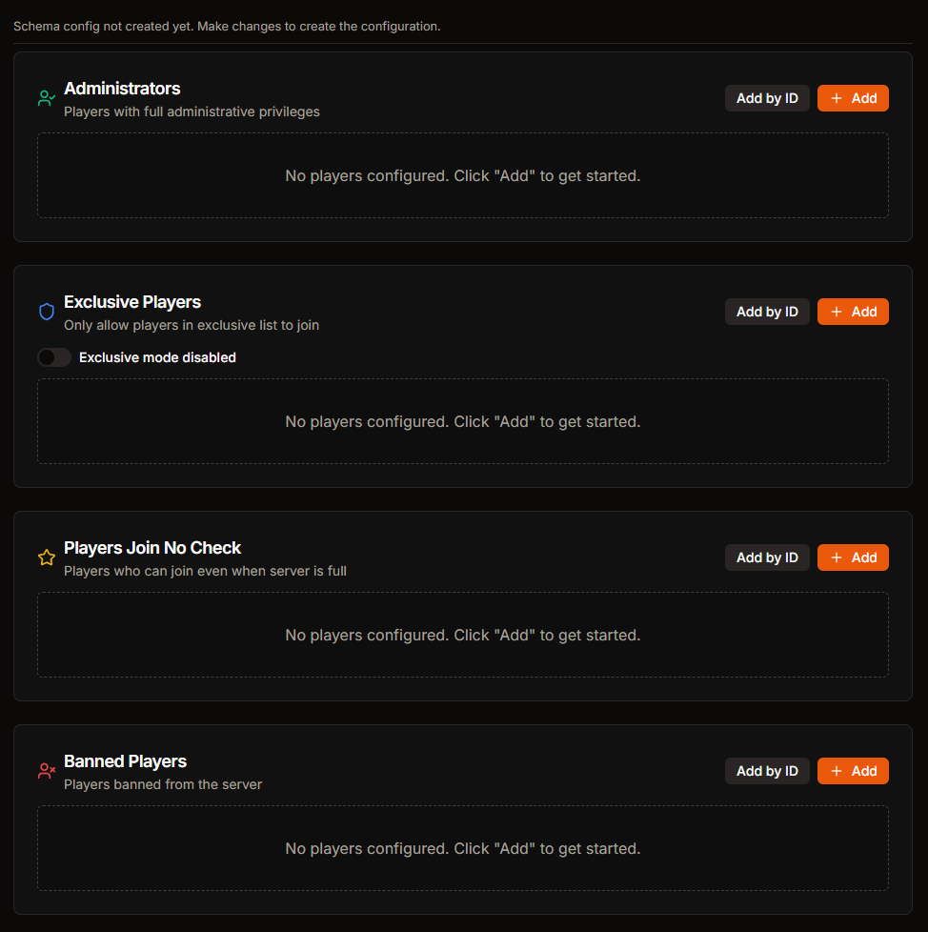Click the plus icon on Exclusive Players Add button
The image size is (928, 932).
coord(837,311)
